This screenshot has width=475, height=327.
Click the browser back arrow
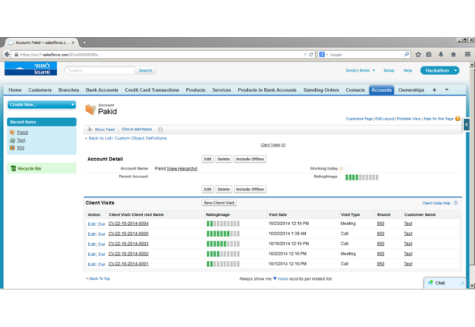click(7, 55)
